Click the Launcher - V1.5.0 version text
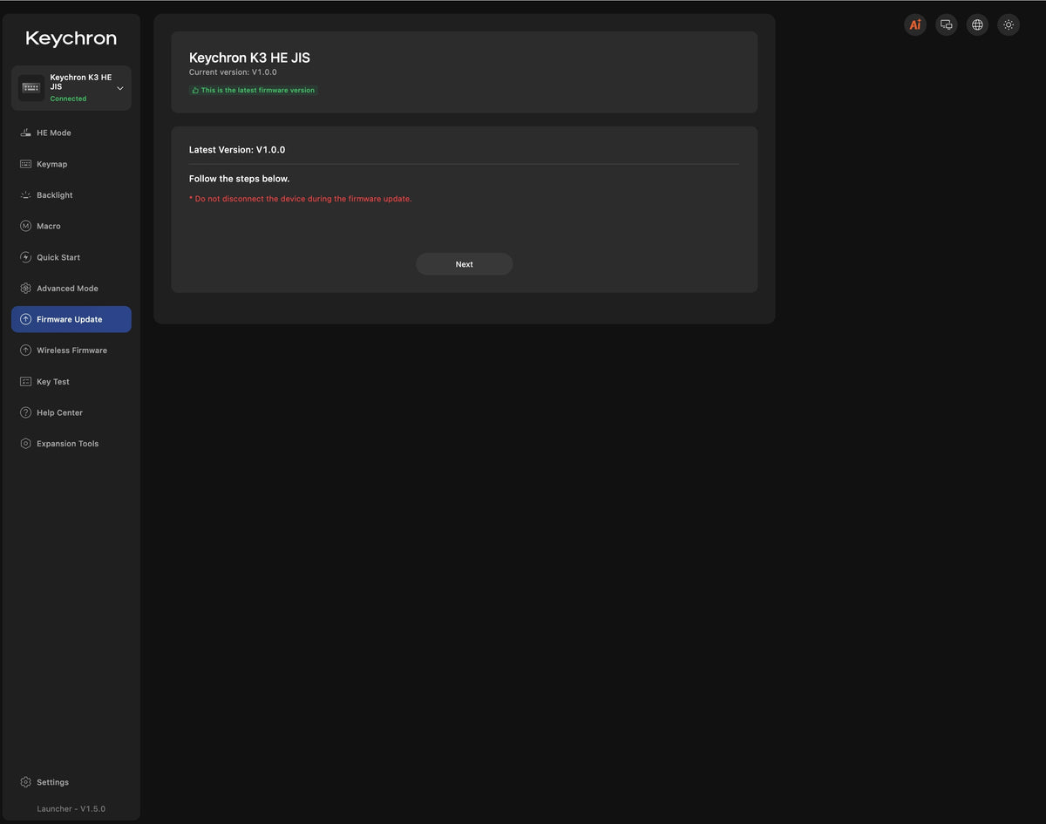The image size is (1046, 824). tap(71, 809)
